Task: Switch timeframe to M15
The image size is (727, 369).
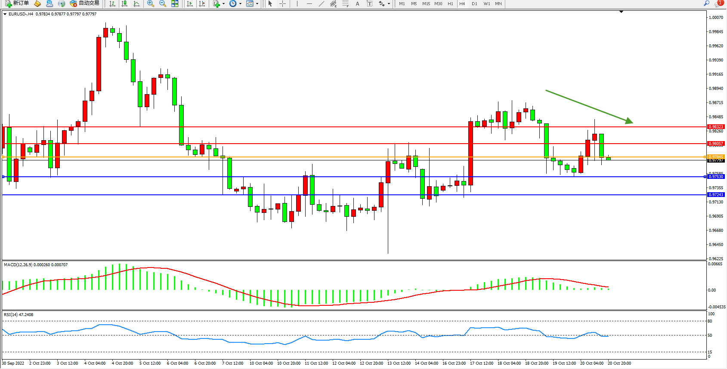Action: coord(426,3)
